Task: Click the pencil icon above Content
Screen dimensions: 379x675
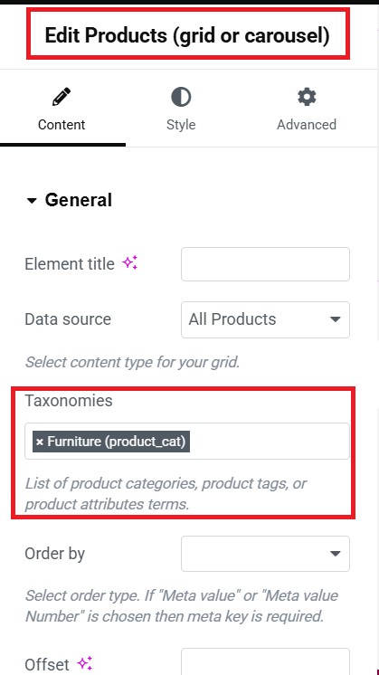Action: [62, 97]
